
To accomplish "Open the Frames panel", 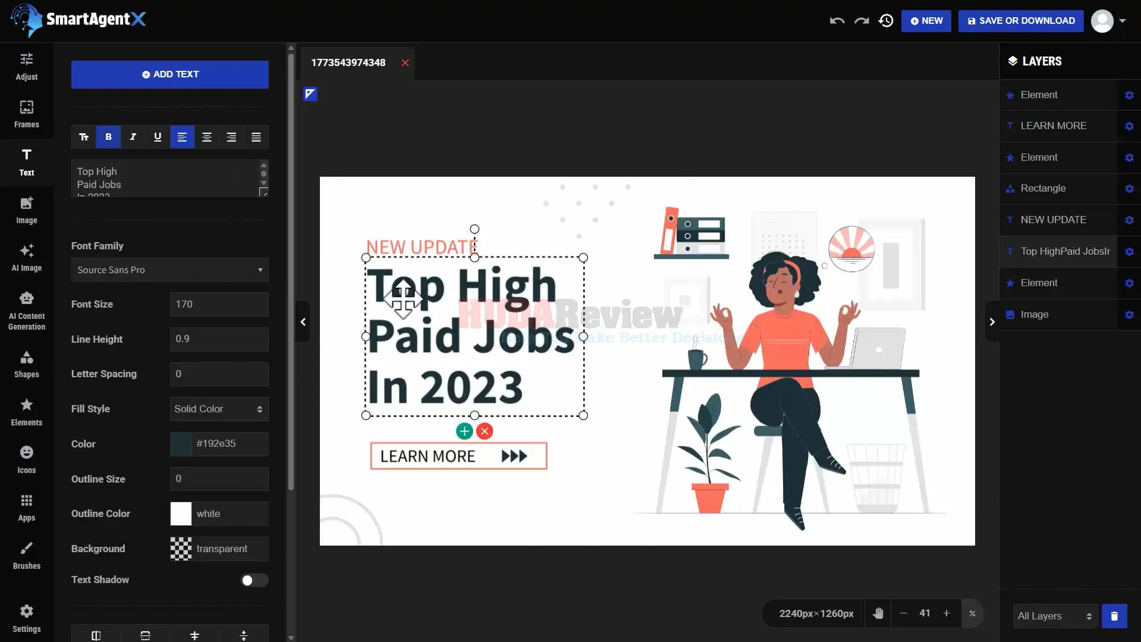I will (27, 114).
